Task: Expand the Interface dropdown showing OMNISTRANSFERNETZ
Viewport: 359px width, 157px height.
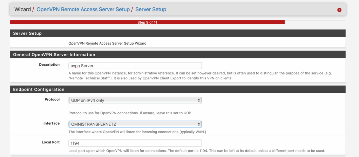Action: click(135, 124)
